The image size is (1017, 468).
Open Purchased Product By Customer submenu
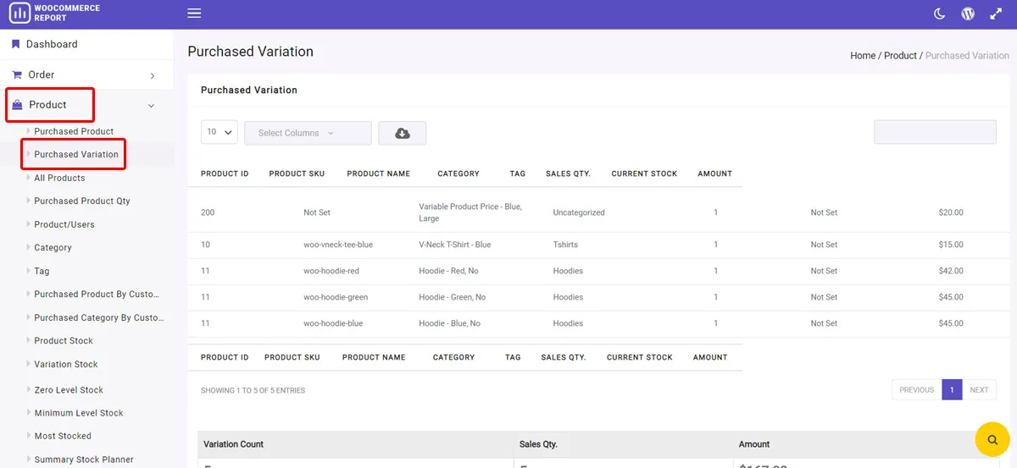pyautogui.click(x=97, y=294)
